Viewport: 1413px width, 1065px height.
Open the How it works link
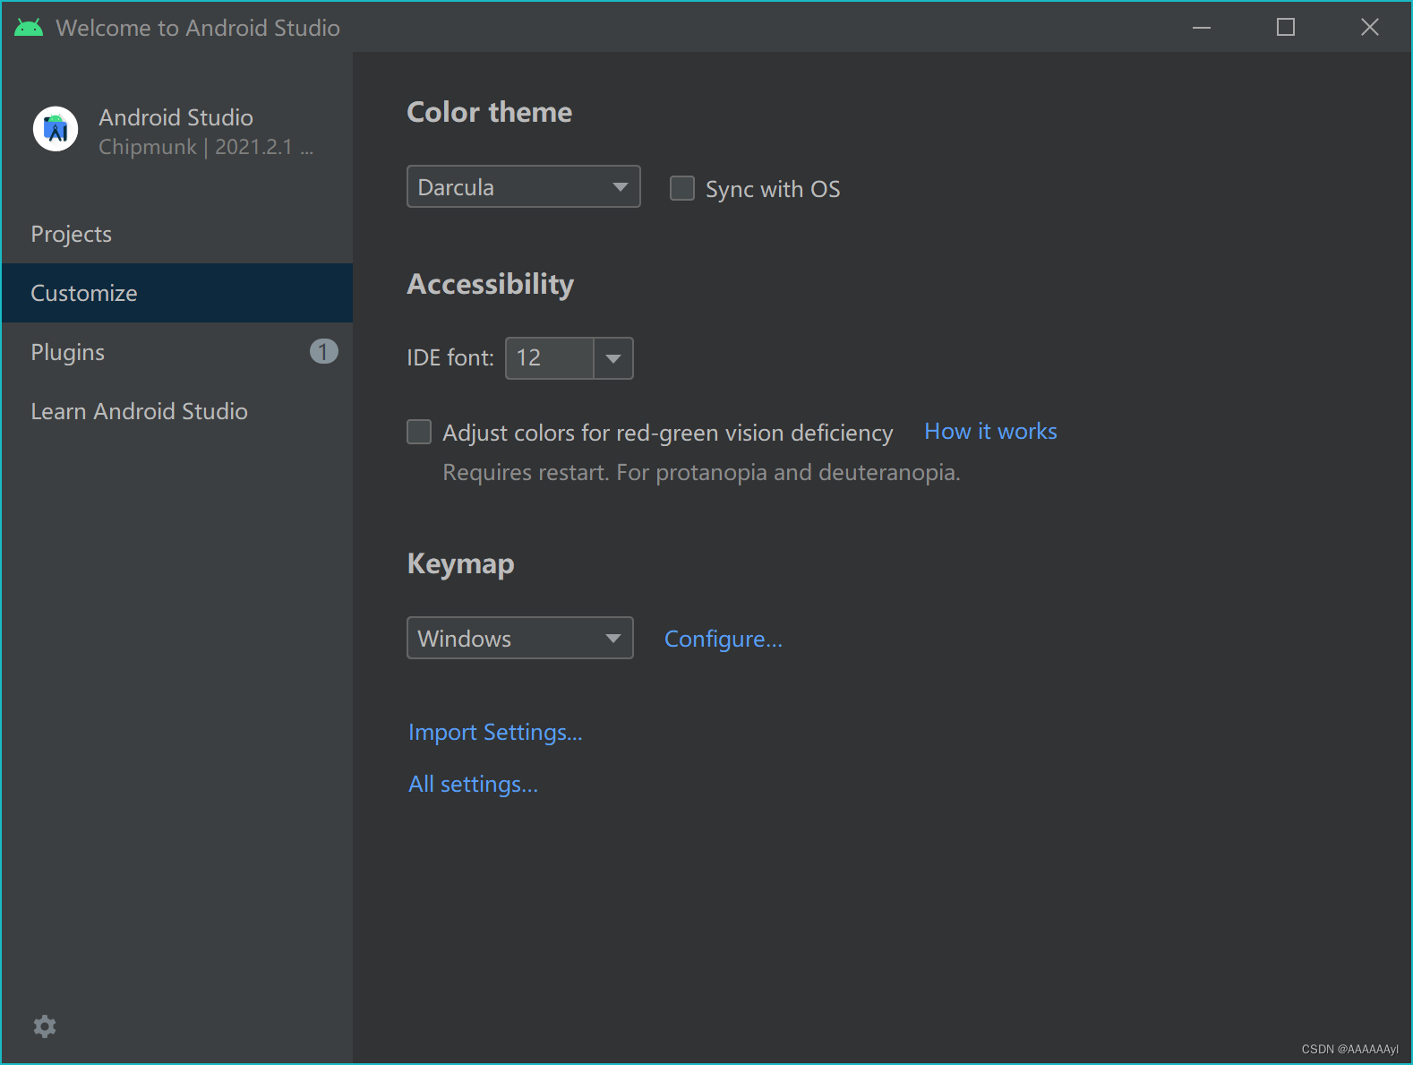pyautogui.click(x=990, y=432)
